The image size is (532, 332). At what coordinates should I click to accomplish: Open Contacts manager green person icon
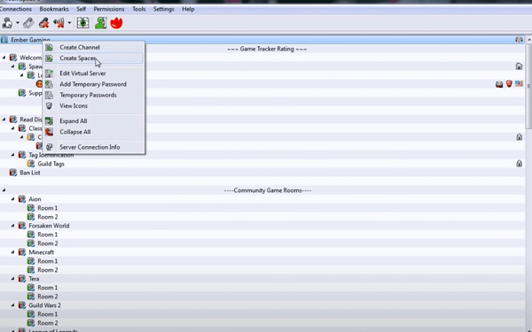(x=101, y=23)
